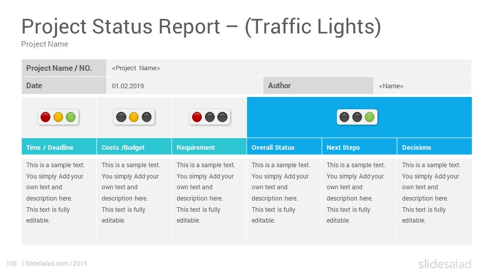The height and width of the screenshot is (277, 493).
Task: Click the Requirement column header
Action: (210, 146)
